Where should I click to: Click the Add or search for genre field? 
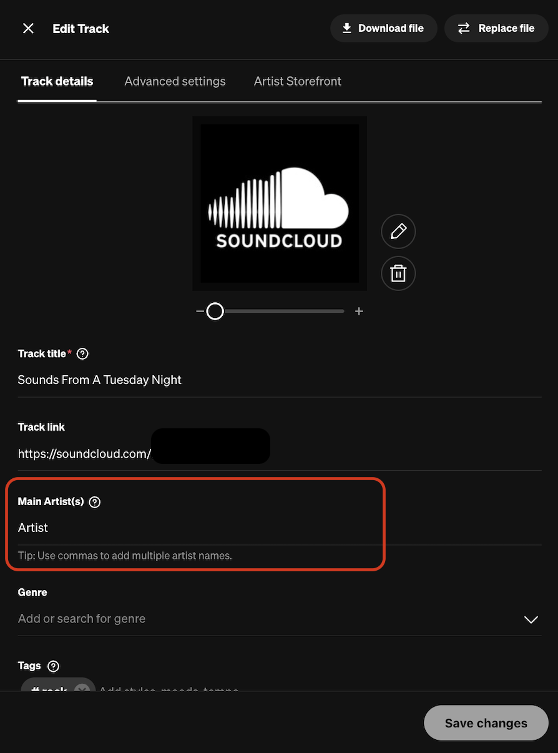pyautogui.click(x=250, y=619)
